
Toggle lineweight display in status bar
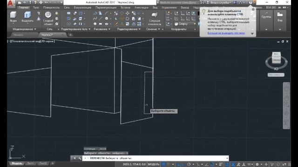tap(221, 164)
